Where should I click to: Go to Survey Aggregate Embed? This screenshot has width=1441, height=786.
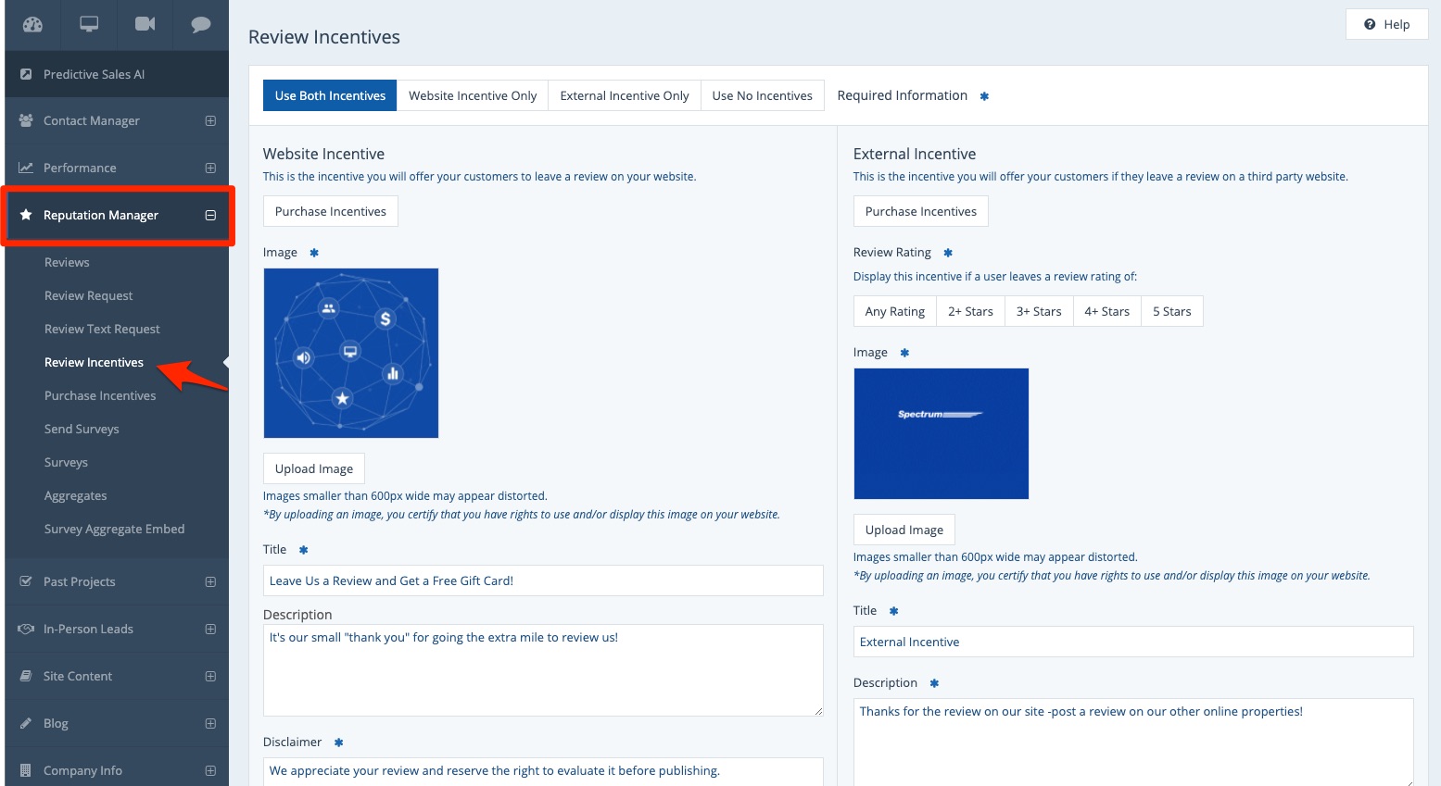(x=114, y=529)
